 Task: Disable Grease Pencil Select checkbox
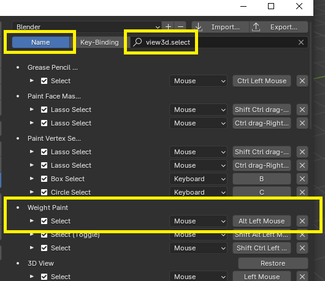[x=44, y=81]
